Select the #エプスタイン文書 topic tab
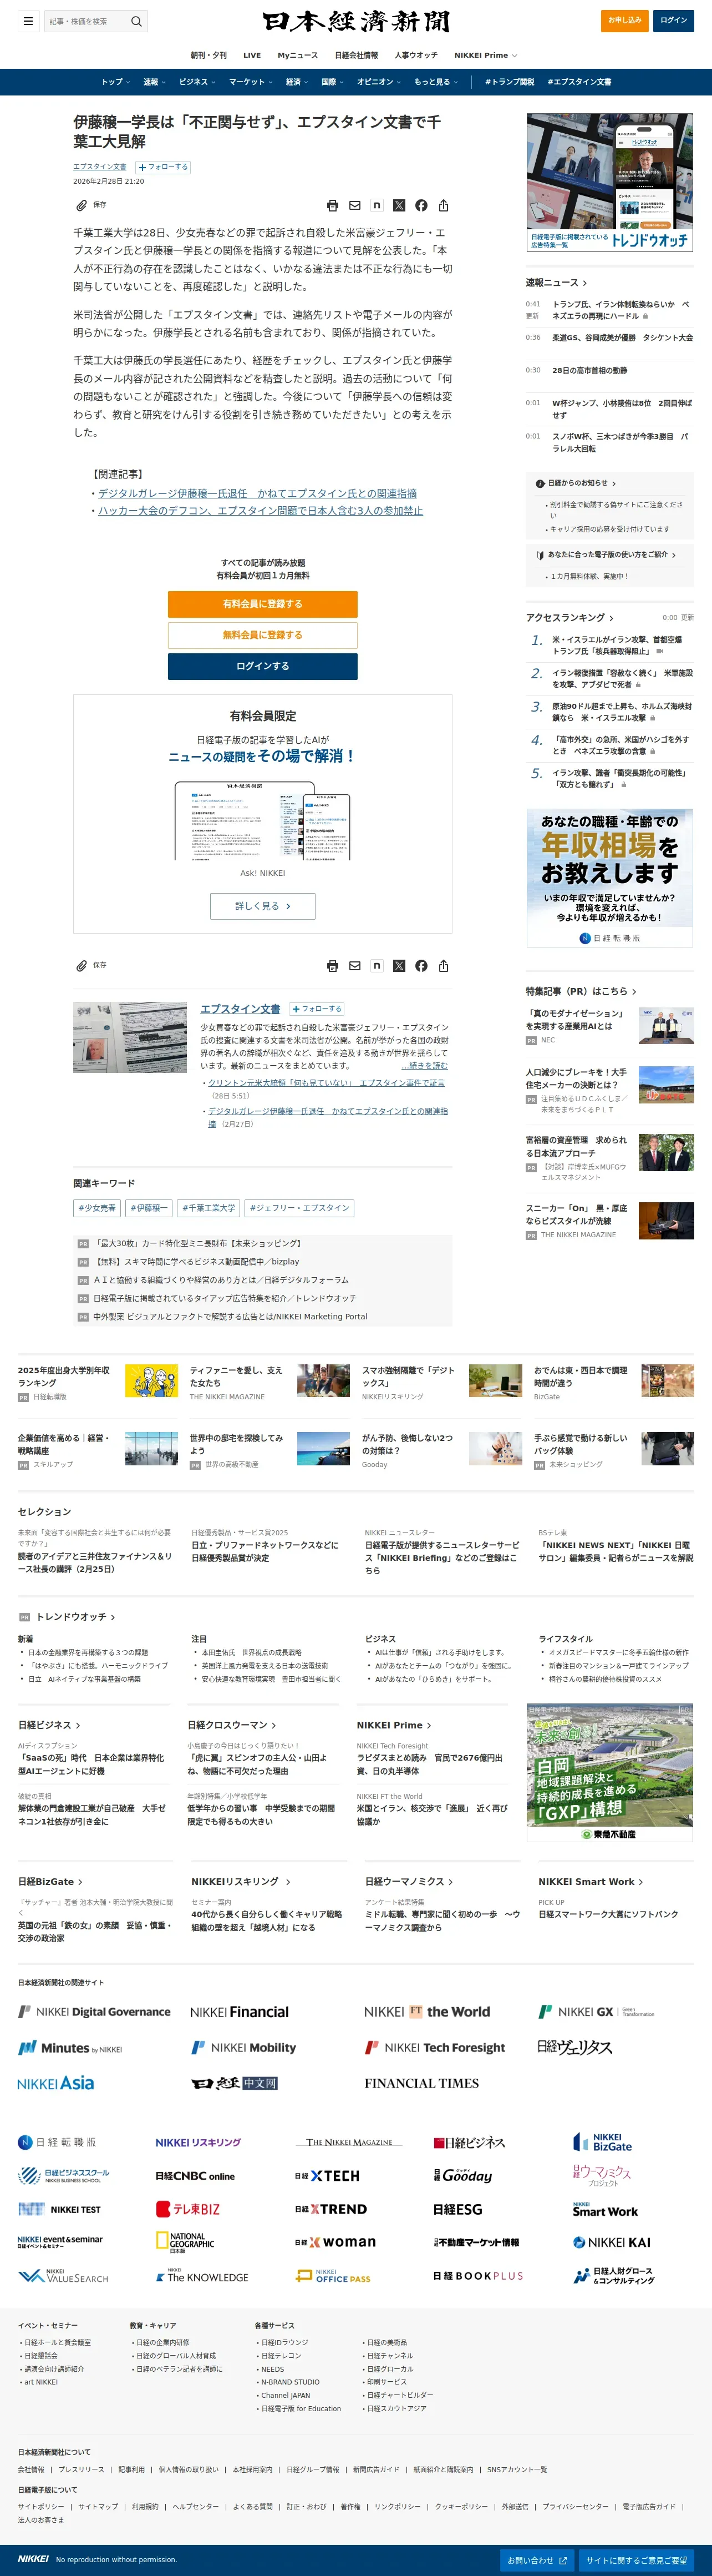 pos(579,82)
